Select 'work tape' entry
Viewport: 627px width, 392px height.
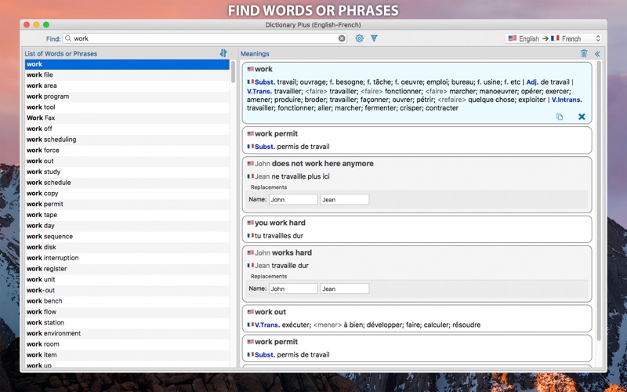click(127, 215)
